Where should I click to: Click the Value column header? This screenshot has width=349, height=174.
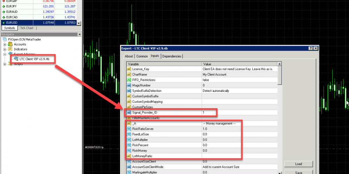coord(240,64)
